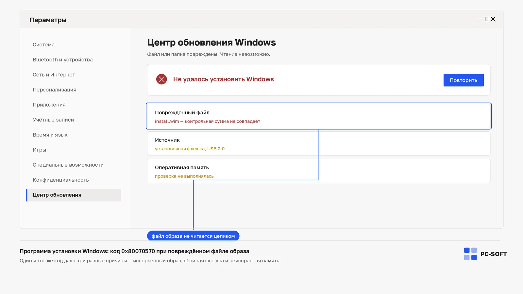The width and height of the screenshot is (523, 294).
Task: Close the Параметры window
Action: tap(493, 19)
